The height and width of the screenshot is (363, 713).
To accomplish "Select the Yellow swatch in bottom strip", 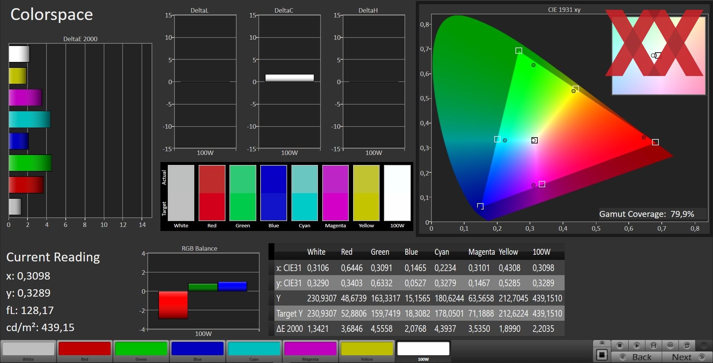I will tap(367, 351).
